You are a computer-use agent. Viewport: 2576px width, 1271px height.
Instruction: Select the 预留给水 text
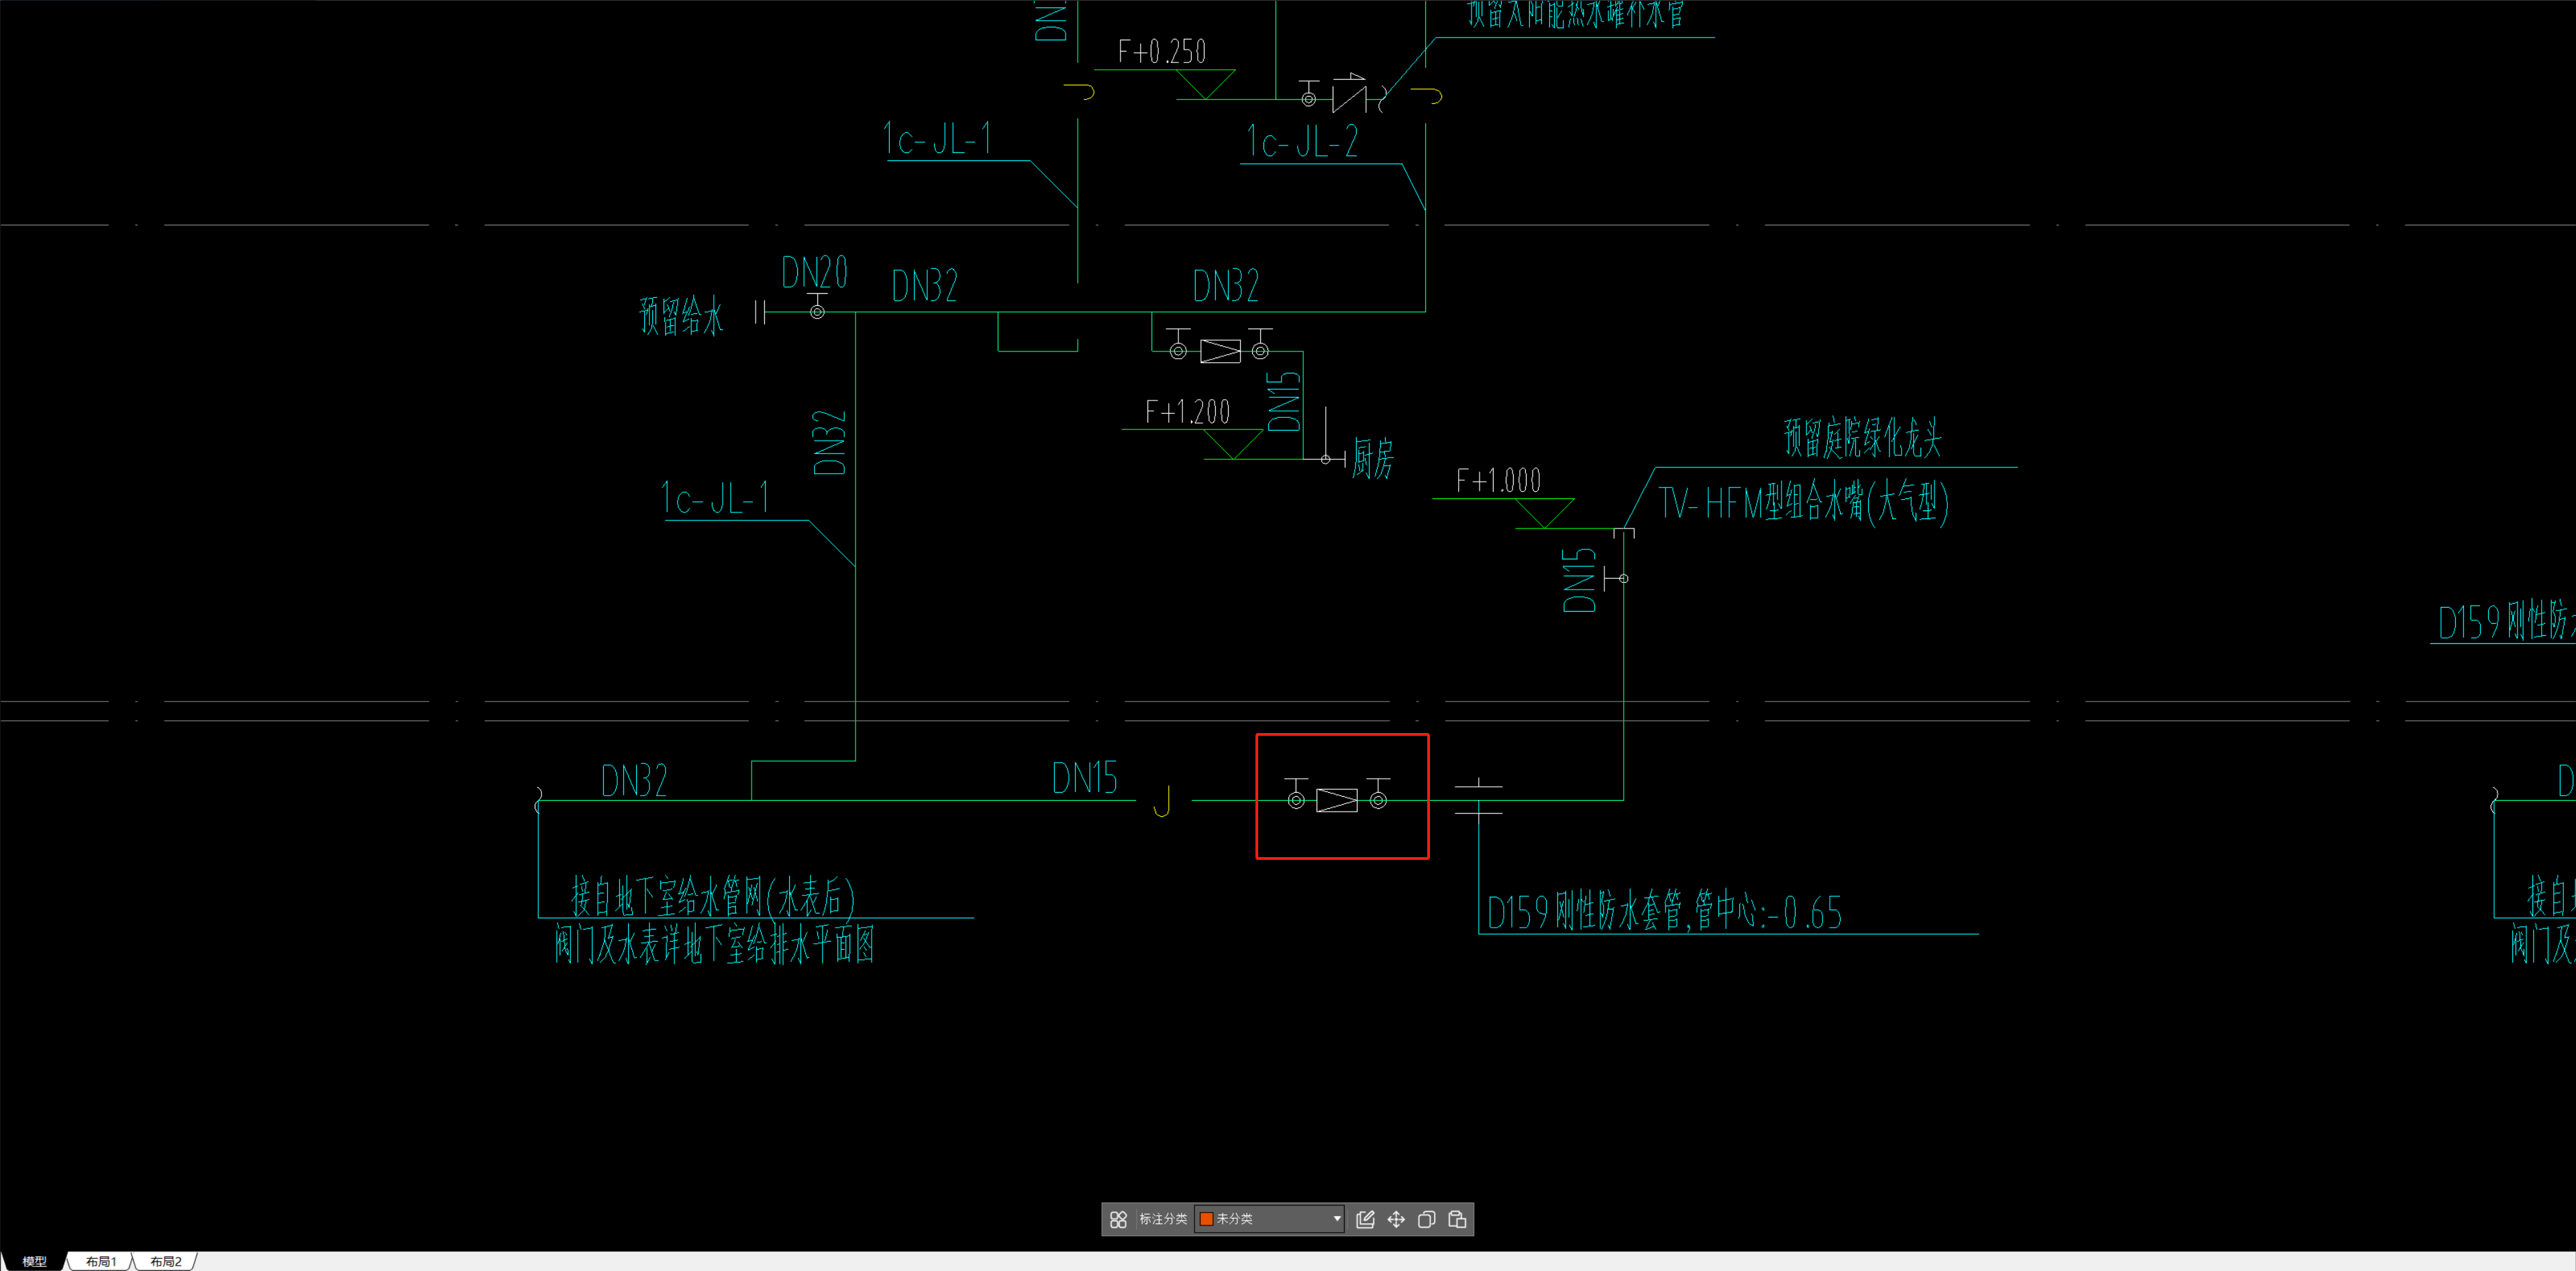coord(681,316)
